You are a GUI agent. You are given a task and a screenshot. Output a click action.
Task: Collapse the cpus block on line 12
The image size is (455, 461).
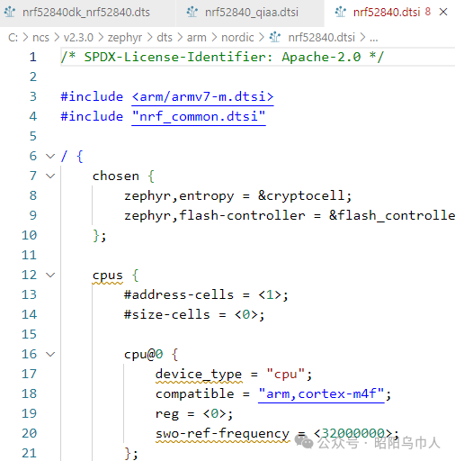click(x=50, y=275)
